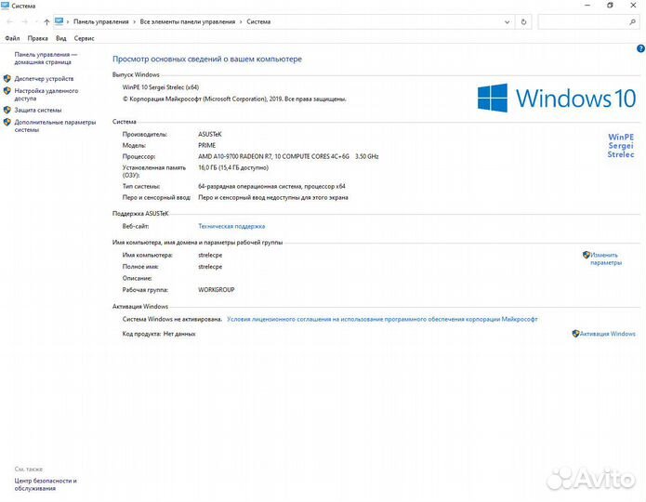The width and height of the screenshot is (646, 502).
Task: Open the Правка menu
Action: [37, 38]
